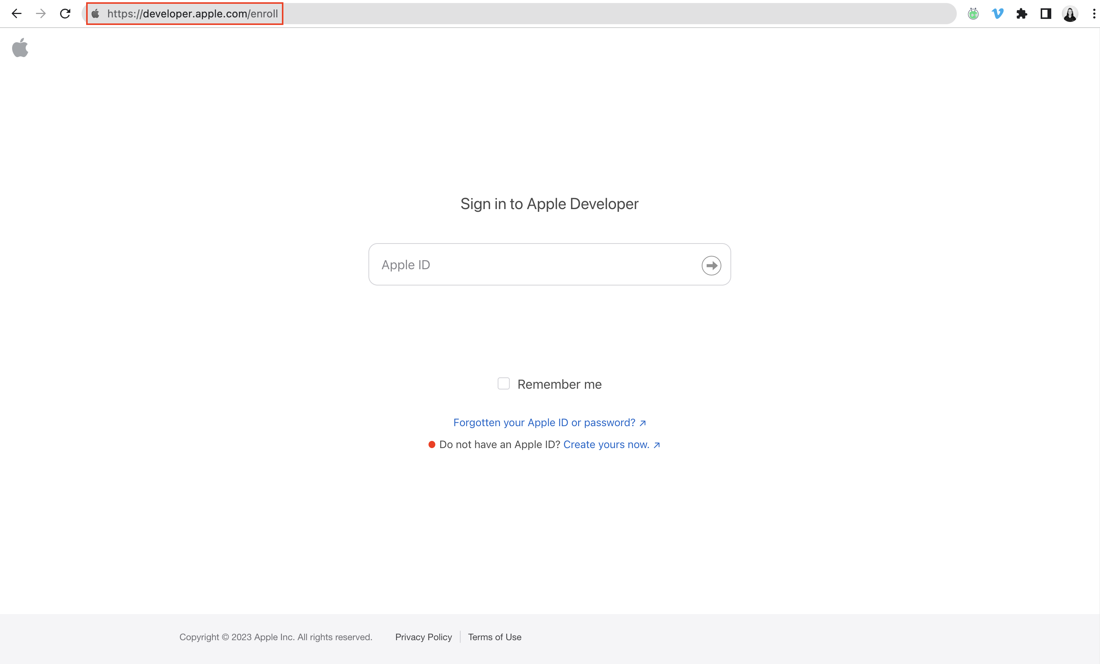
Task: Click the browser profile avatar
Action: tap(1070, 13)
